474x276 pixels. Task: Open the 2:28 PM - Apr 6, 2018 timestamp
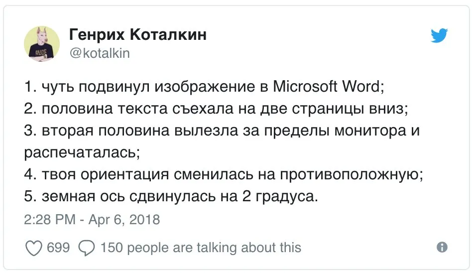pyautogui.click(x=92, y=219)
